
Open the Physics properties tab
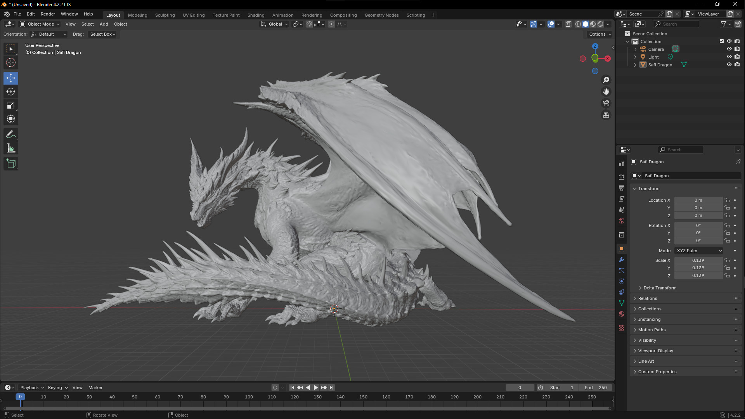(x=622, y=281)
